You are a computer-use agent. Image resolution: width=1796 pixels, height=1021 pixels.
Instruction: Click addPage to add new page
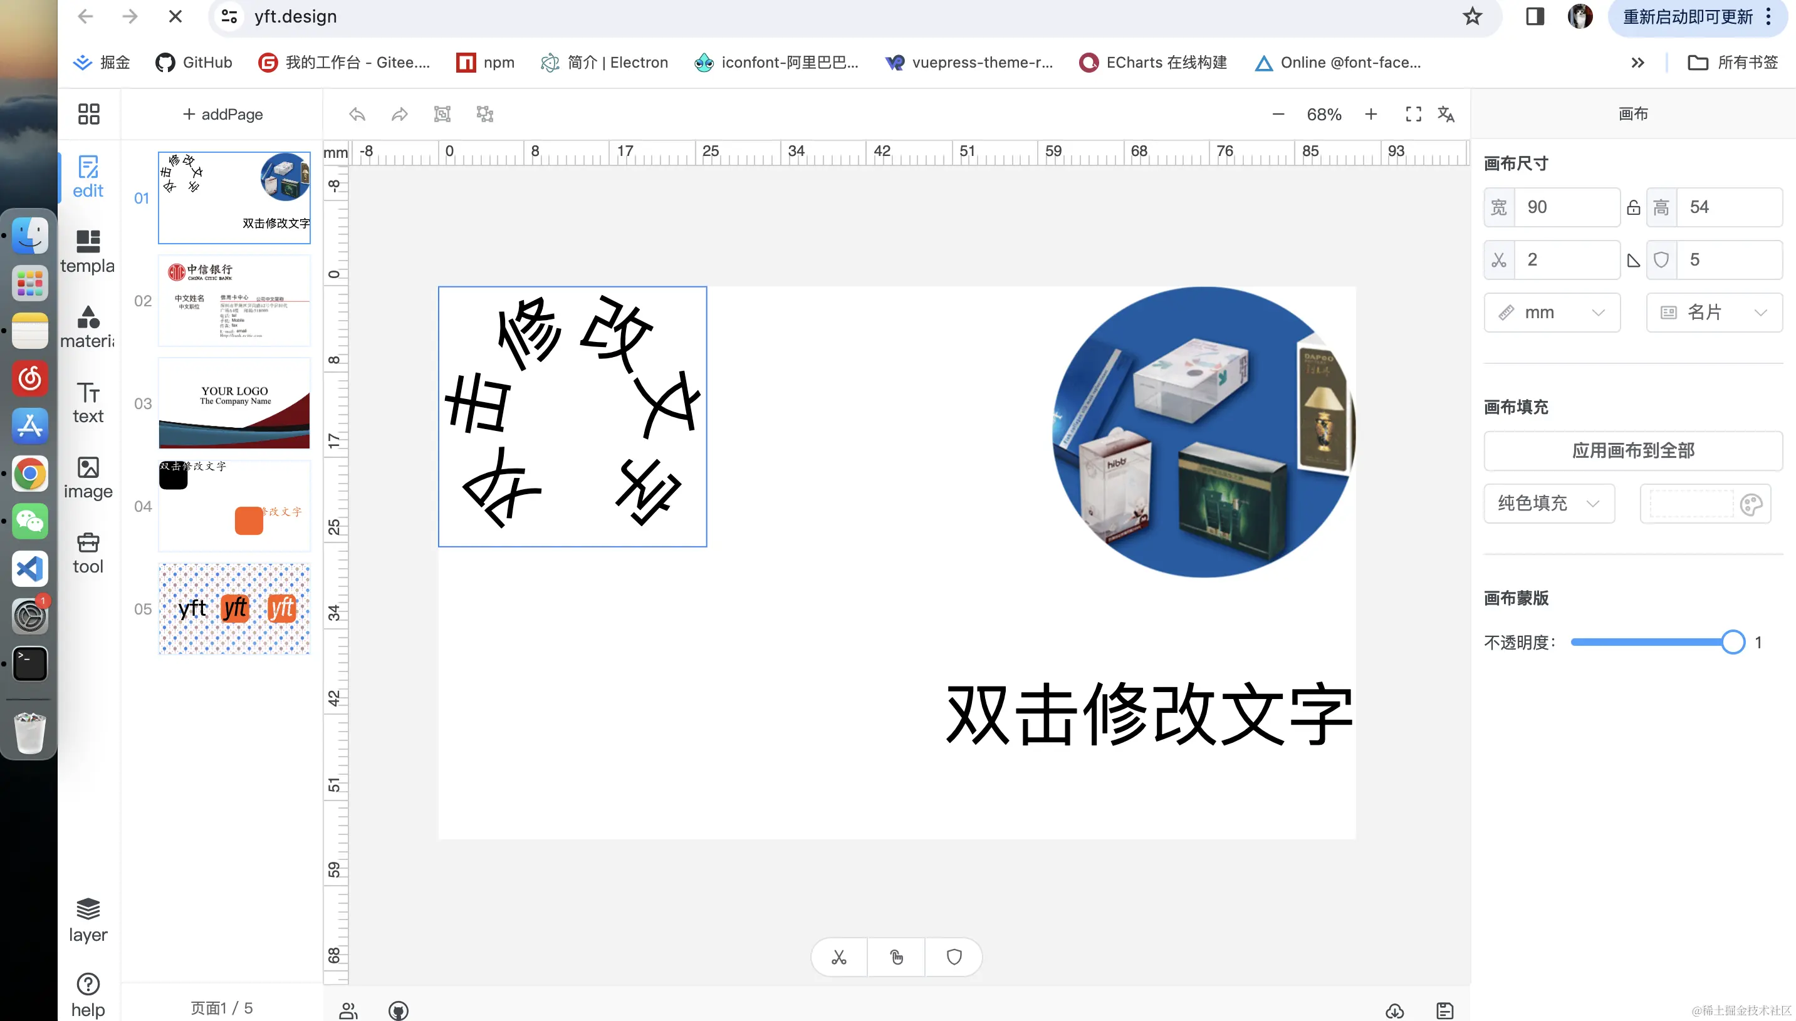(x=222, y=113)
